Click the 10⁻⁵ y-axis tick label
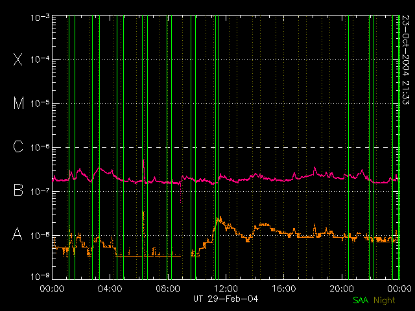415x311 pixels. coord(40,103)
